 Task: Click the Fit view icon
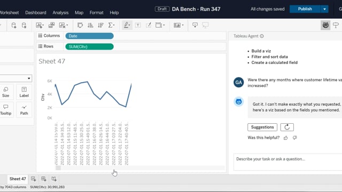click(x=159, y=25)
